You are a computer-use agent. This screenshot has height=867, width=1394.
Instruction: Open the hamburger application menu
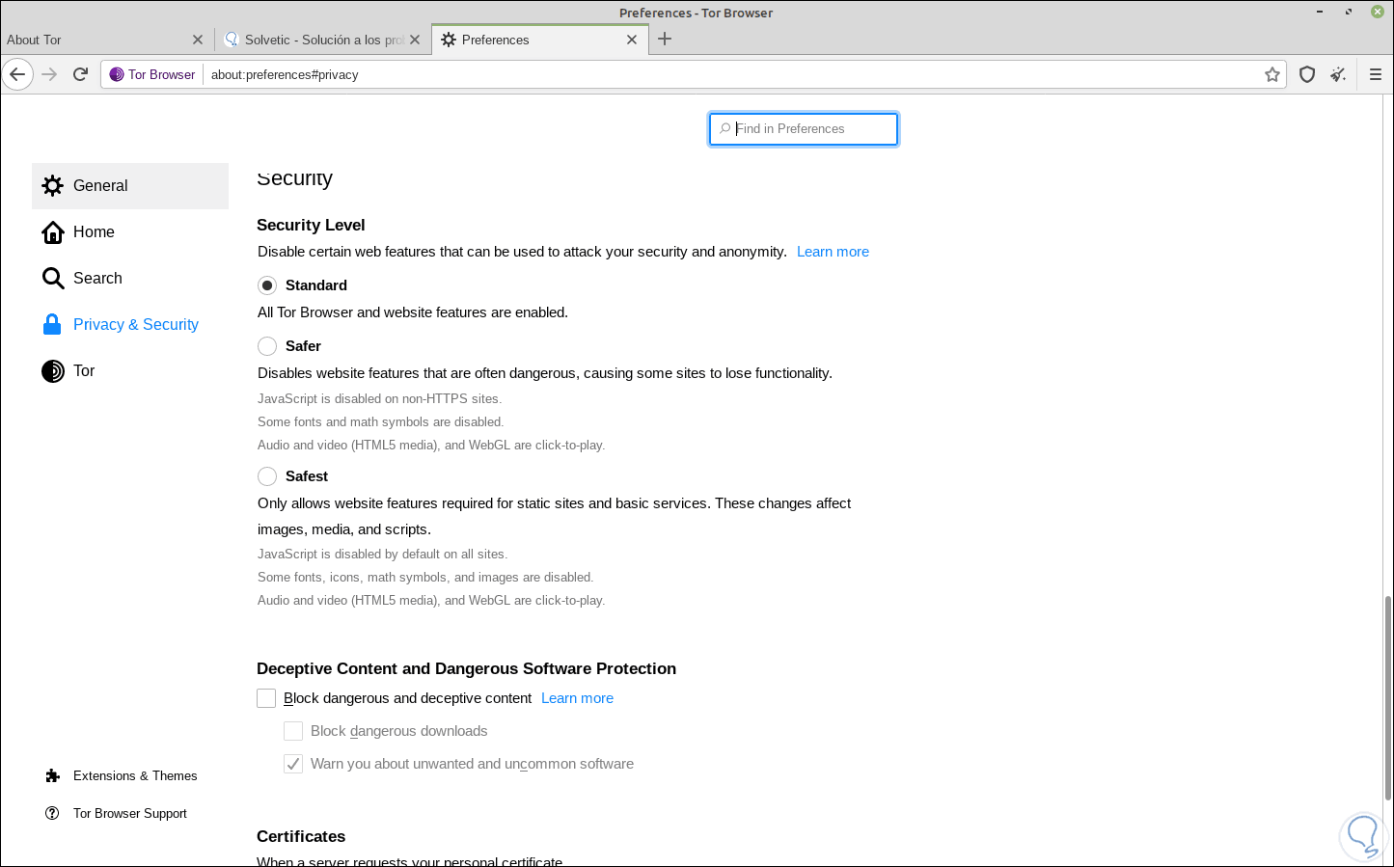pos(1376,74)
